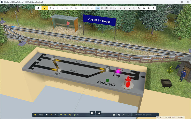
Task: Open object info icon in bottom bar
Action: pyautogui.click(x=128, y=115)
